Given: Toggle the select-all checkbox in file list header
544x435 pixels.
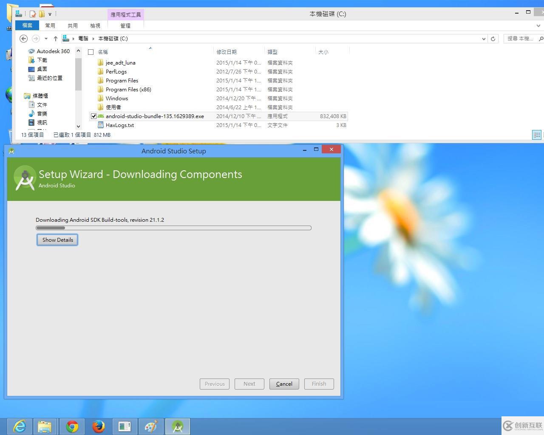Looking at the screenshot, I should tap(91, 52).
